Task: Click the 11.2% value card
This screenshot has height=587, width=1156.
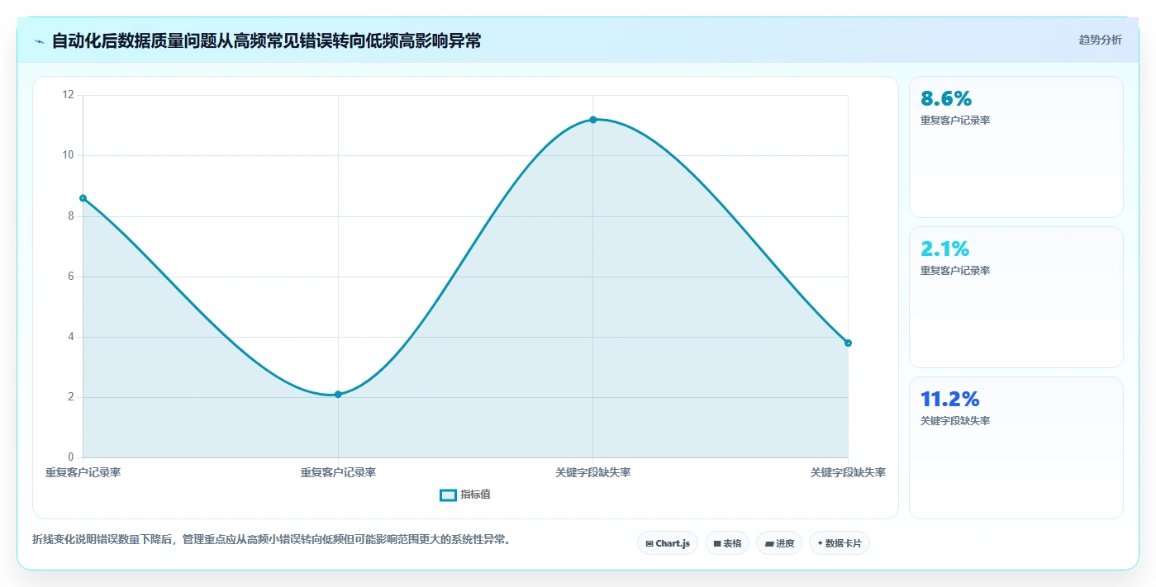Action: click(x=1016, y=447)
